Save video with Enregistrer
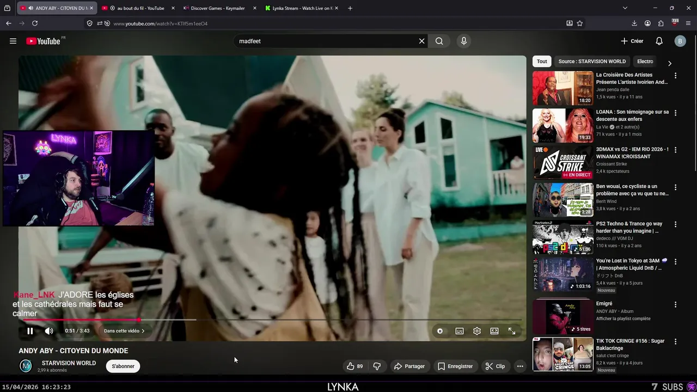 455,366
